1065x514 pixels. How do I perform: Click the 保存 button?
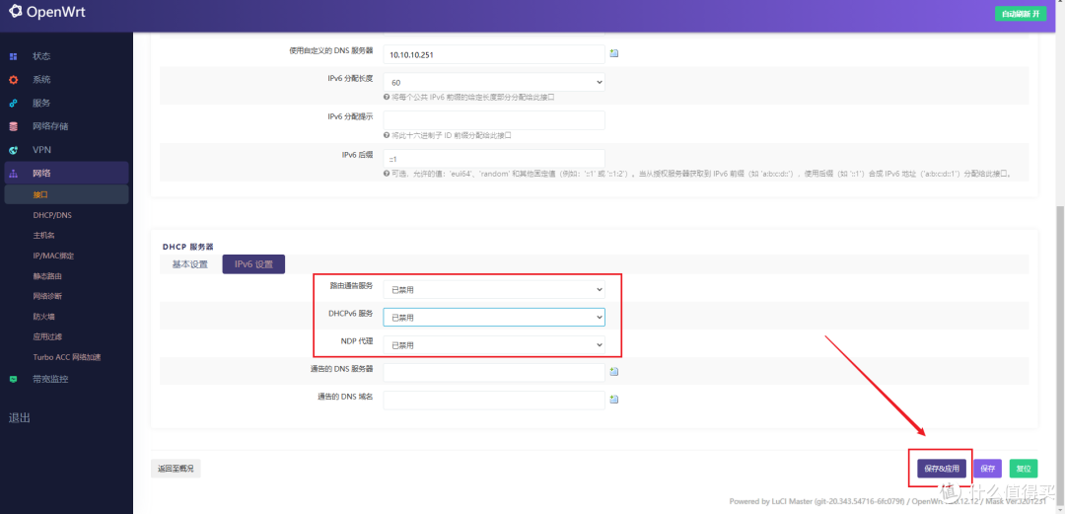[x=987, y=469]
